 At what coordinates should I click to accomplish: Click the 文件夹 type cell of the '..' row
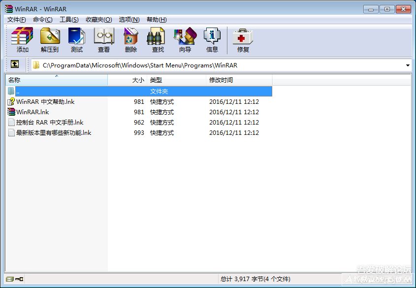[159, 92]
